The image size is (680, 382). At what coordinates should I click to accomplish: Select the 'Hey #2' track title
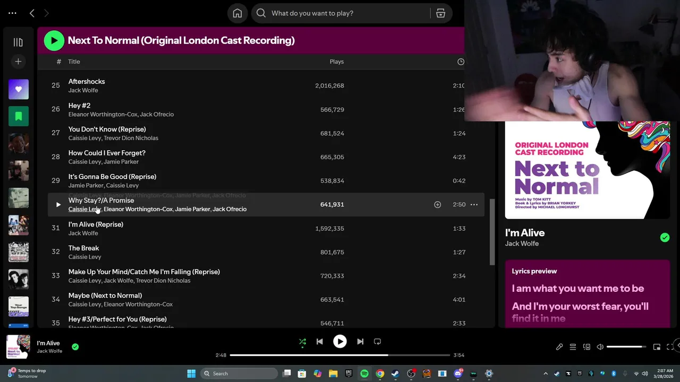[80, 105]
